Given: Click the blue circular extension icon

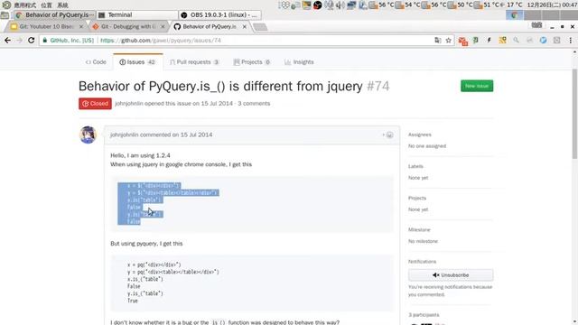Looking at the screenshot, I should click(x=543, y=40).
